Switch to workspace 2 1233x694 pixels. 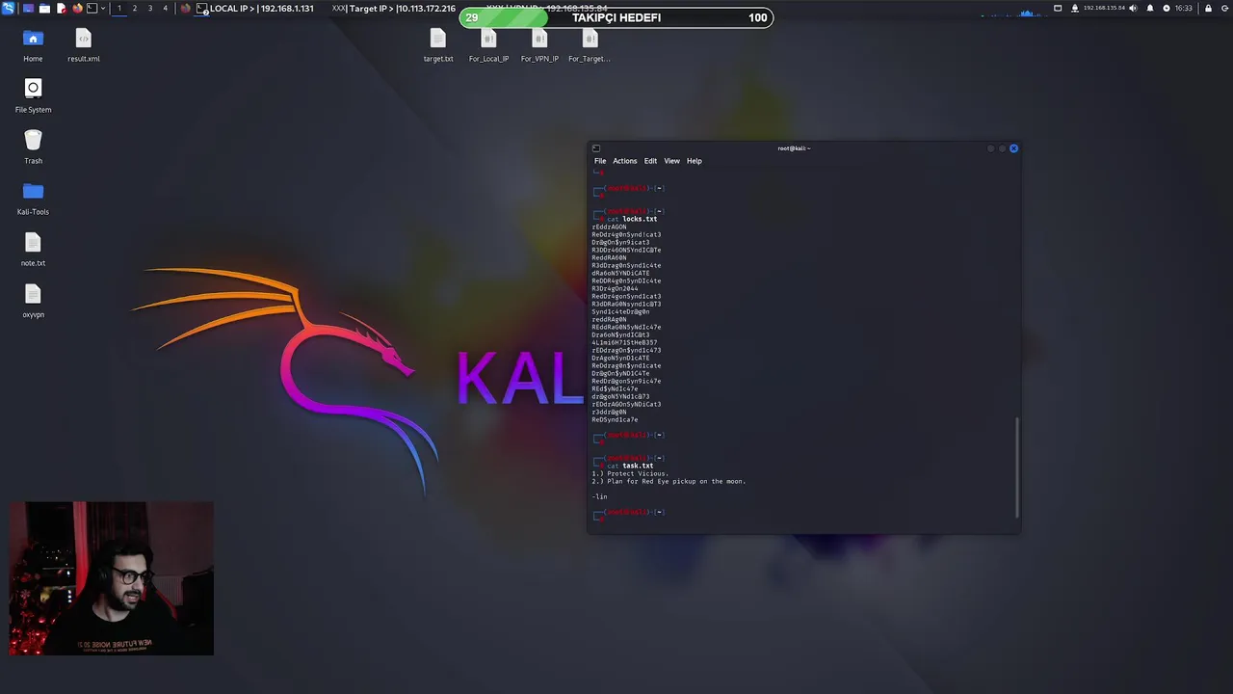135,8
